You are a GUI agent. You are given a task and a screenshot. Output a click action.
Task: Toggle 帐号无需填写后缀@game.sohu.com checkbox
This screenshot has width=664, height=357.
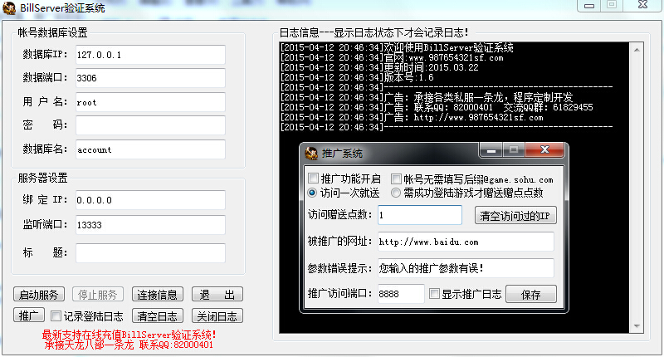tap(396, 178)
